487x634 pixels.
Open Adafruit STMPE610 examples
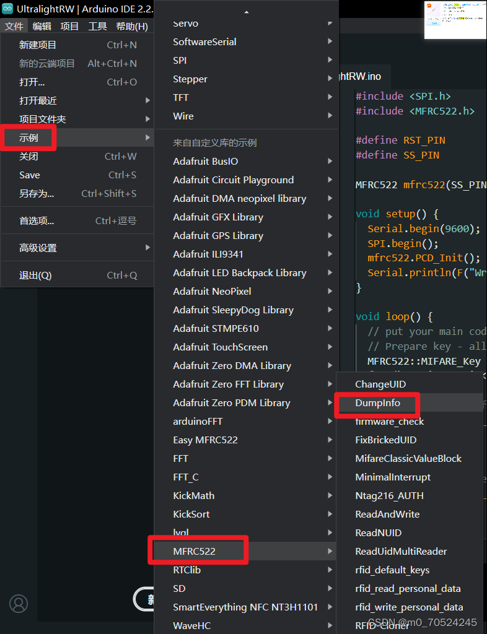(x=247, y=328)
